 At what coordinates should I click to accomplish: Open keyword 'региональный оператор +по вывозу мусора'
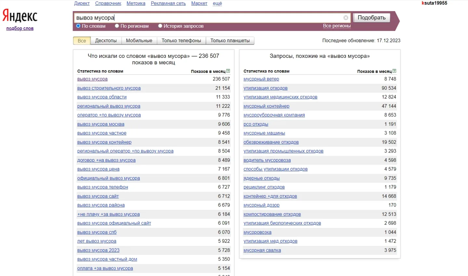pos(125,151)
